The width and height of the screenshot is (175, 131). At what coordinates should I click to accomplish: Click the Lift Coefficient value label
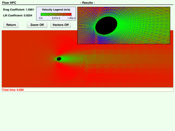[17, 15]
